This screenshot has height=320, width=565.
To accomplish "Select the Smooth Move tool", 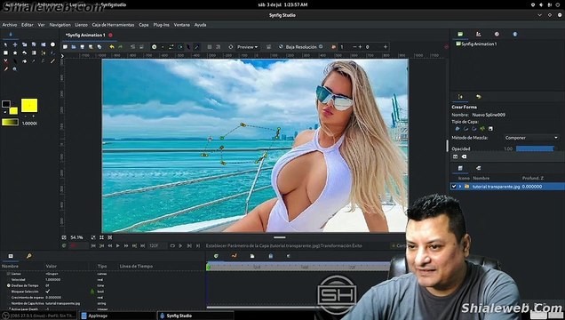I will tap(15, 44).
